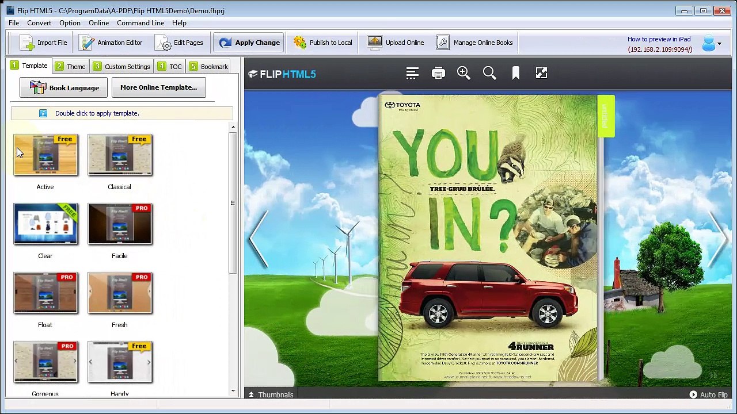Viewport: 737px width, 414px height.
Task: Open the Animation Editor
Action: [111, 43]
